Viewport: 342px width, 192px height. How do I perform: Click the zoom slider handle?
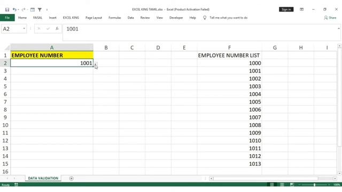314,185
